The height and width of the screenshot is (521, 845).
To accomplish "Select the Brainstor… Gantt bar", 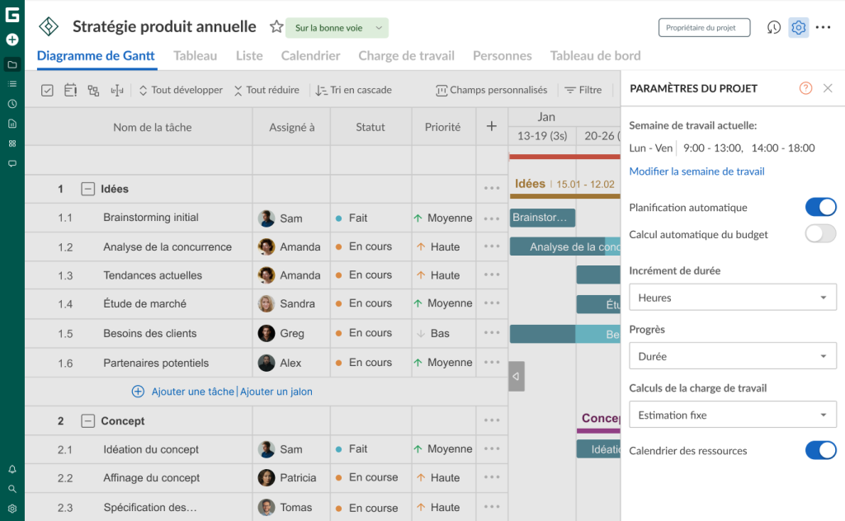I will tap(543, 218).
